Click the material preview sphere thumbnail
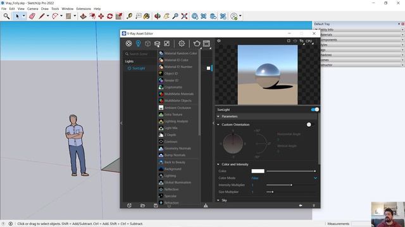This screenshot has height=227, width=405. click(268, 75)
